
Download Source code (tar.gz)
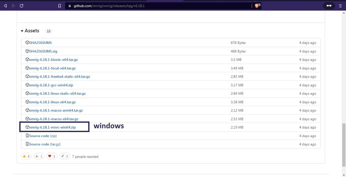click(45, 144)
